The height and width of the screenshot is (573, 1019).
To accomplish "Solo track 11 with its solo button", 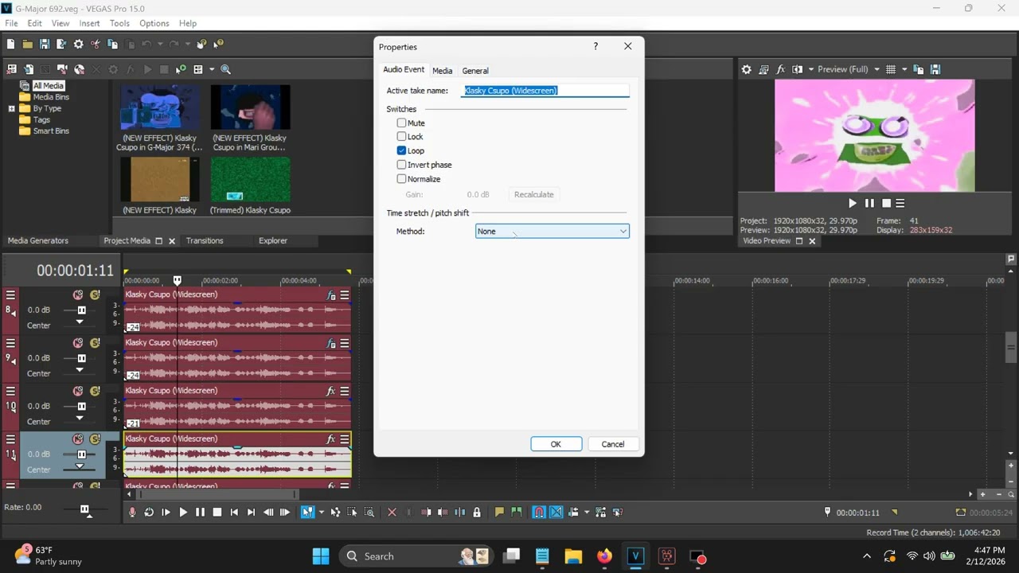I will [x=95, y=439].
